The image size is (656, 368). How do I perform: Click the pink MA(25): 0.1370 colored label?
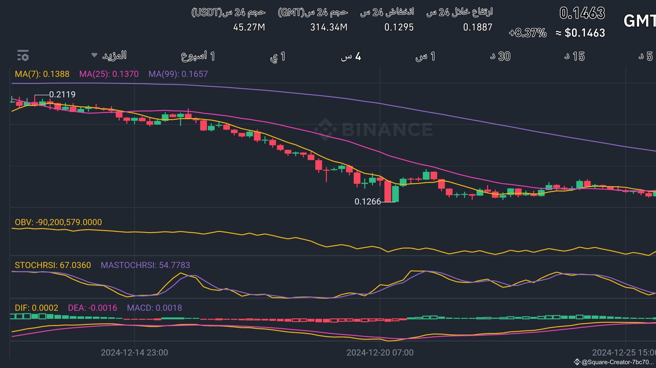coord(108,74)
